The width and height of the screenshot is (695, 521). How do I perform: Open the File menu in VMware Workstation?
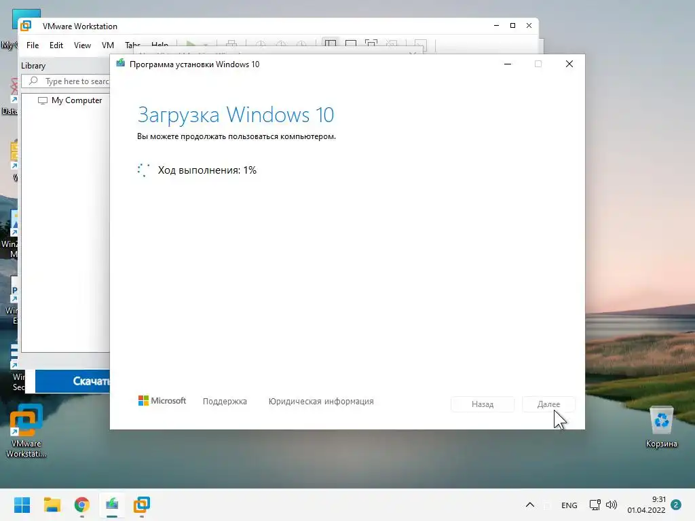click(x=33, y=45)
